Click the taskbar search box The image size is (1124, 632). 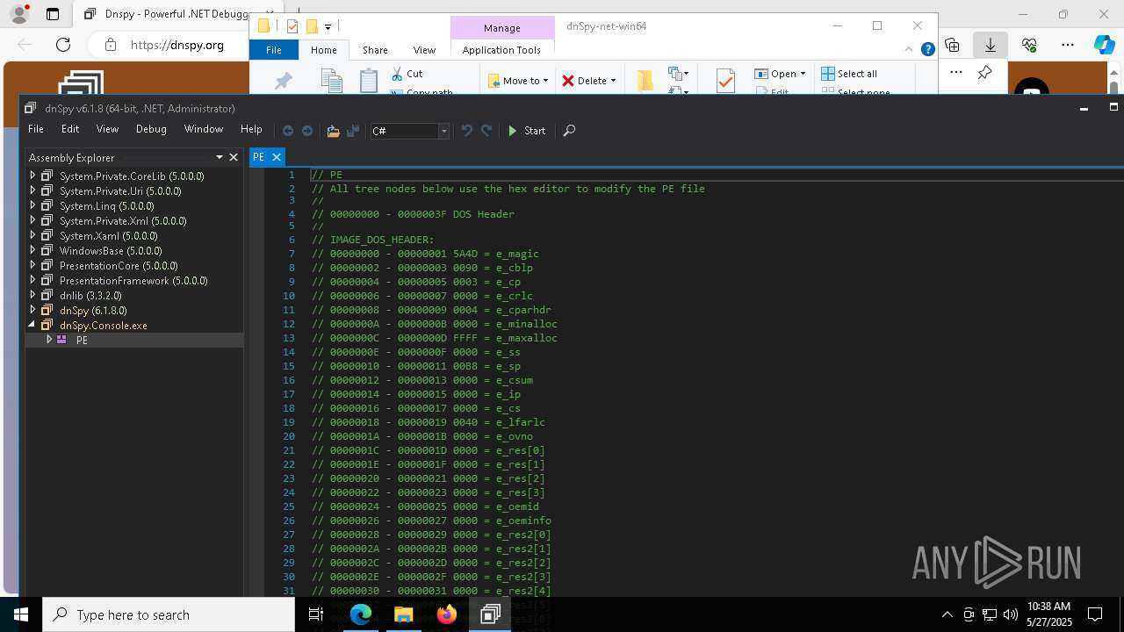(x=169, y=614)
